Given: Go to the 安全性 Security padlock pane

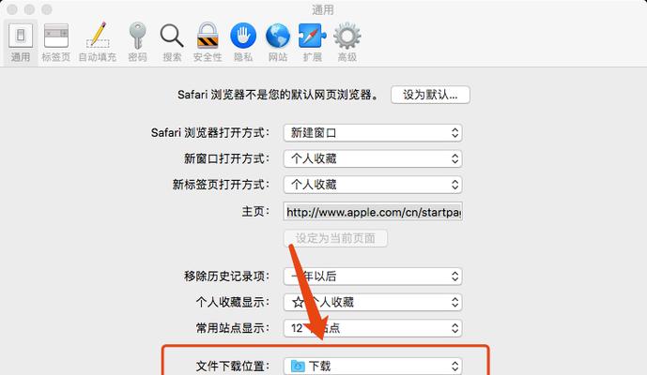Looking at the screenshot, I should point(208,43).
